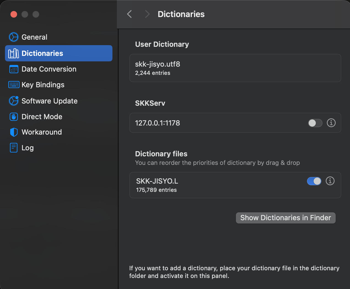The image size is (350, 289).
Task: Open info for SKKServ 127.0.0.1:1178
Action: (331, 123)
